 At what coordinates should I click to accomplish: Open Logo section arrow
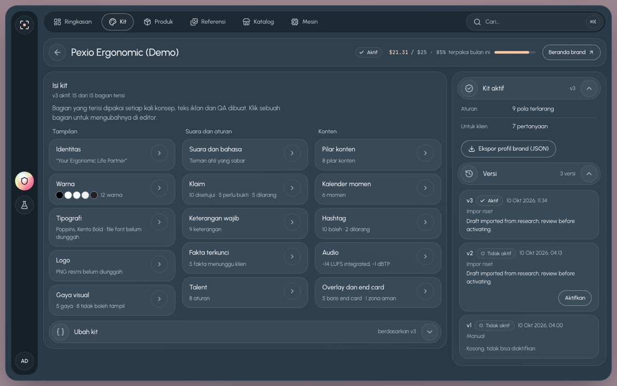click(x=159, y=265)
